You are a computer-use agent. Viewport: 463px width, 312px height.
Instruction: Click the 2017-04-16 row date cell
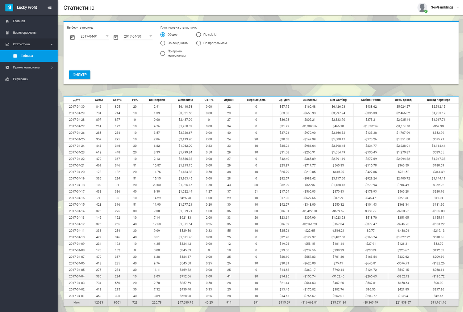(77, 198)
